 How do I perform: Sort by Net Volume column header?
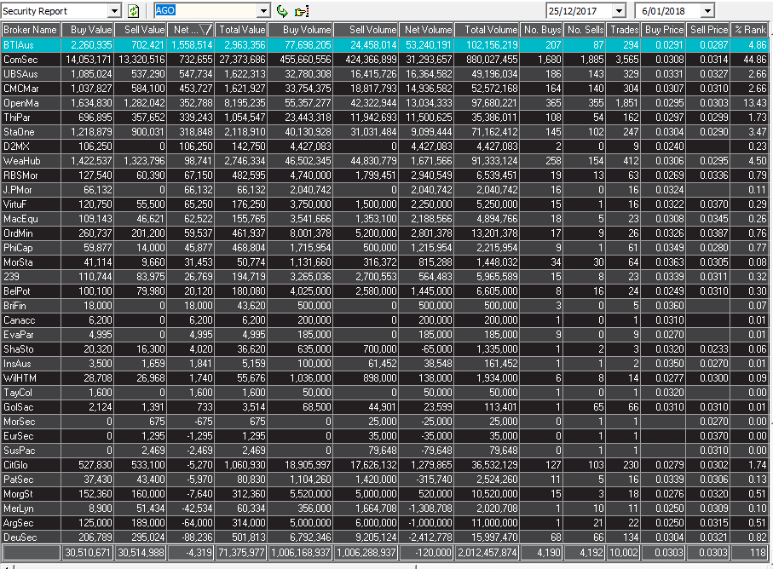click(x=426, y=30)
